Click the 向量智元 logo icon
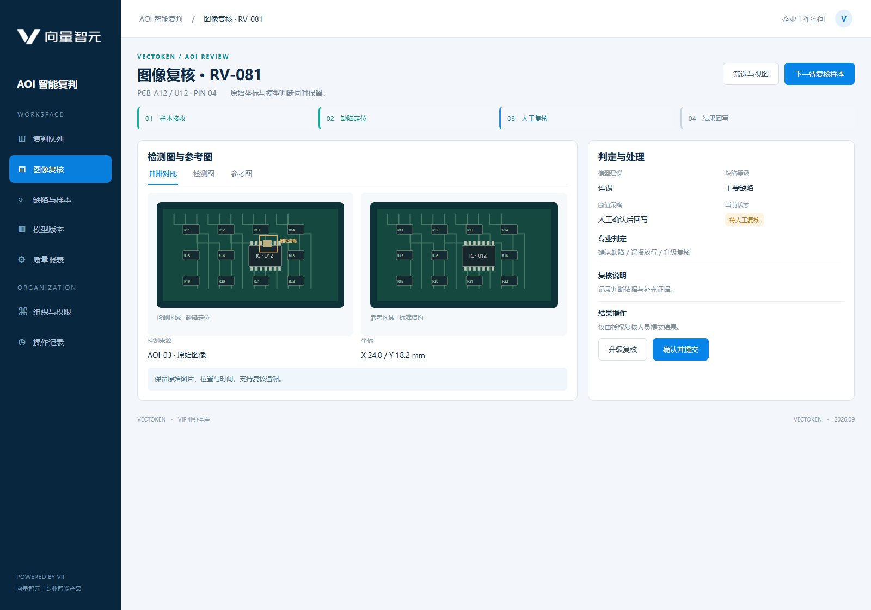Image resolution: width=871 pixels, height=610 pixels. coord(28,36)
